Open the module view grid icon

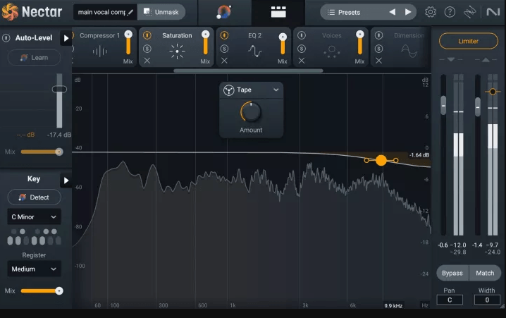[x=278, y=12]
